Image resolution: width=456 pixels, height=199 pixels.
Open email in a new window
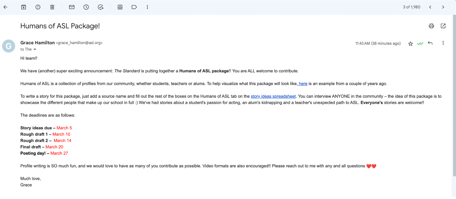443,26
